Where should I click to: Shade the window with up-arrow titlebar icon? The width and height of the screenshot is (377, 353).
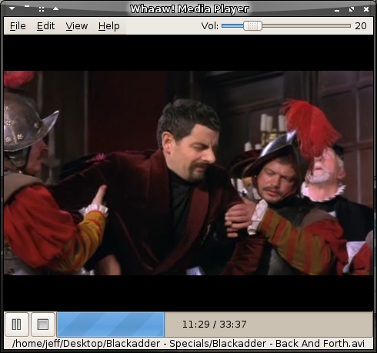click(x=55, y=8)
